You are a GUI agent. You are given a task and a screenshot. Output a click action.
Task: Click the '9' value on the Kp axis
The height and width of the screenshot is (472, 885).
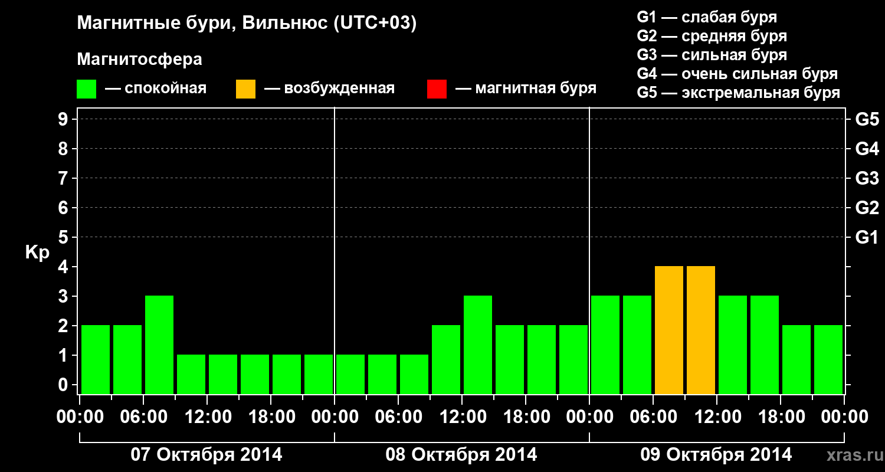click(x=64, y=120)
